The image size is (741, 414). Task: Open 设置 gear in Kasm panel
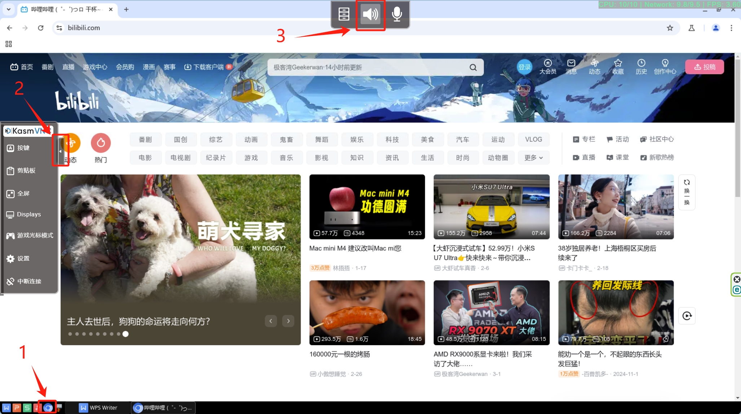(10, 258)
